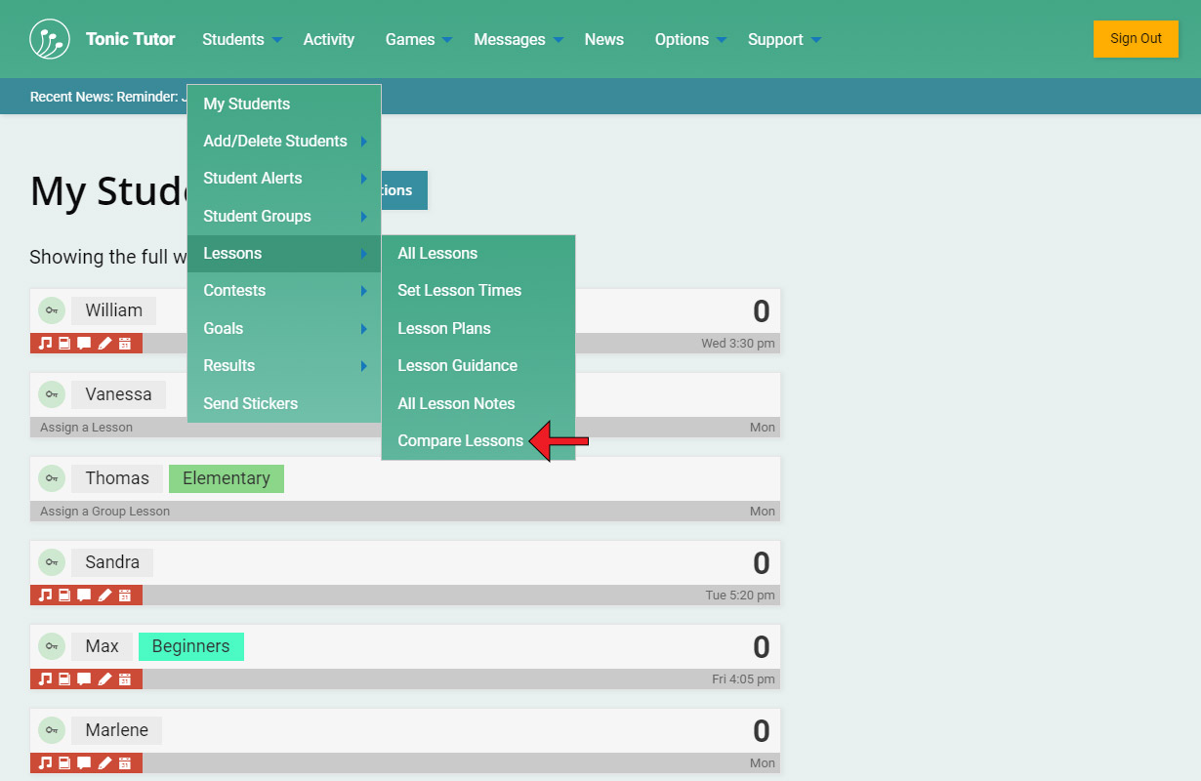Click the speech bubble icon under Max
This screenshot has height=781, width=1201.
coord(84,678)
